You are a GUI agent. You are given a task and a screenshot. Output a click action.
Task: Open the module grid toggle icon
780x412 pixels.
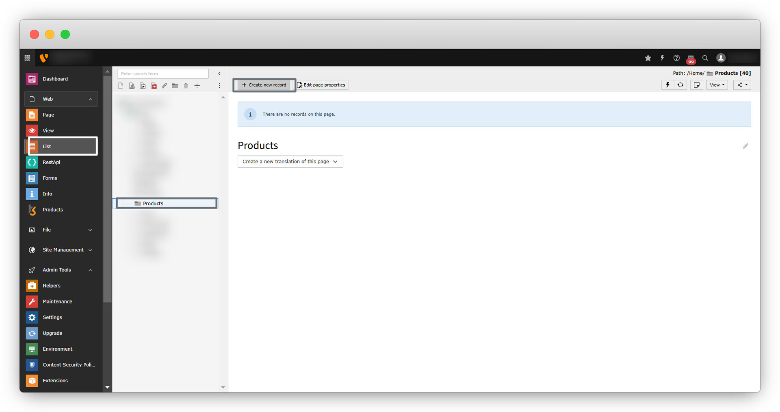(x=27, y=58)
